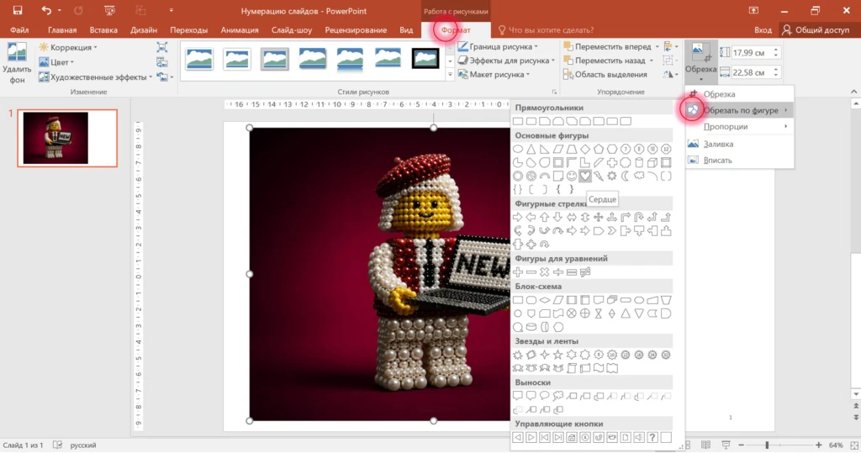The width and height of the screenshot is (861, 453).
Task: Choose the Oval Callout shape
Action: tap(545, 396)
